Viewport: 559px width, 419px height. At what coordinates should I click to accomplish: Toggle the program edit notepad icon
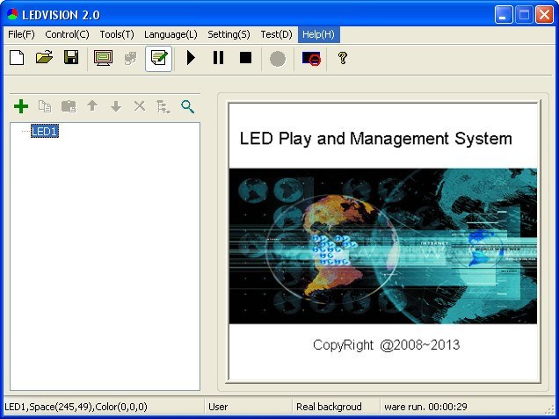[x=158, y=58]
